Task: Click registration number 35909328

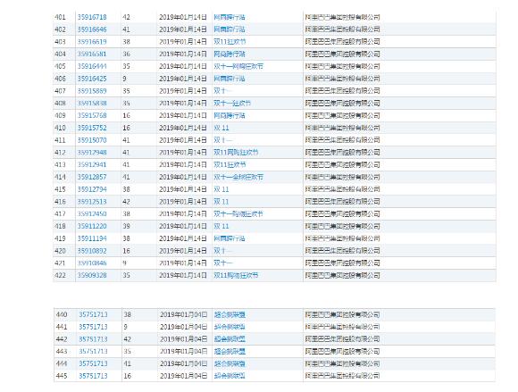Action: tap(92, 275)
